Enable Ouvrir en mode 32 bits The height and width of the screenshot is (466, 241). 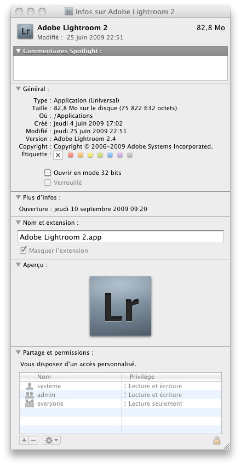point(48,173)
